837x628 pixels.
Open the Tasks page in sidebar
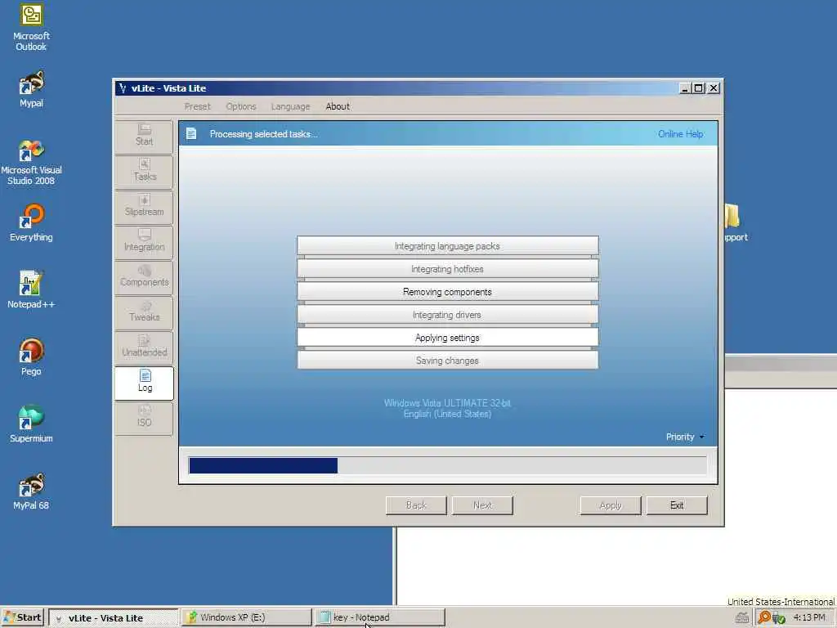[x=144, y=172]
